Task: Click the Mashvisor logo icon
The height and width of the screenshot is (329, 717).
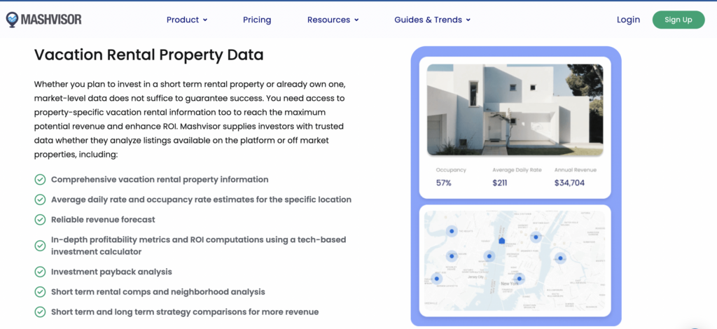Action: pyautogui.click(x=12, y=20)
